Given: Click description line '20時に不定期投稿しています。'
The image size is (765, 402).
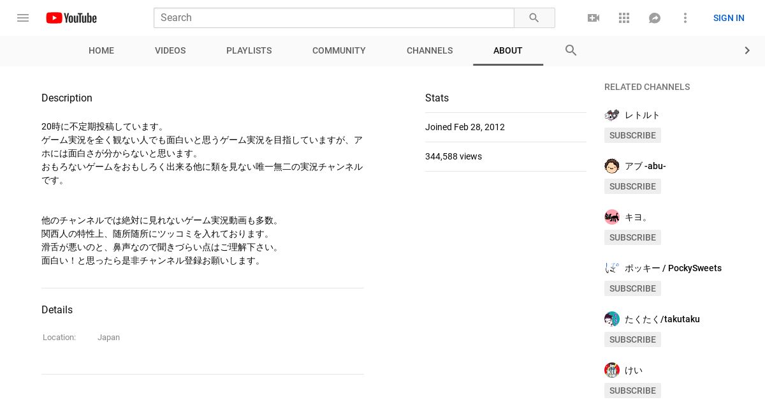Looking at the screenshot, I should 104,126.
